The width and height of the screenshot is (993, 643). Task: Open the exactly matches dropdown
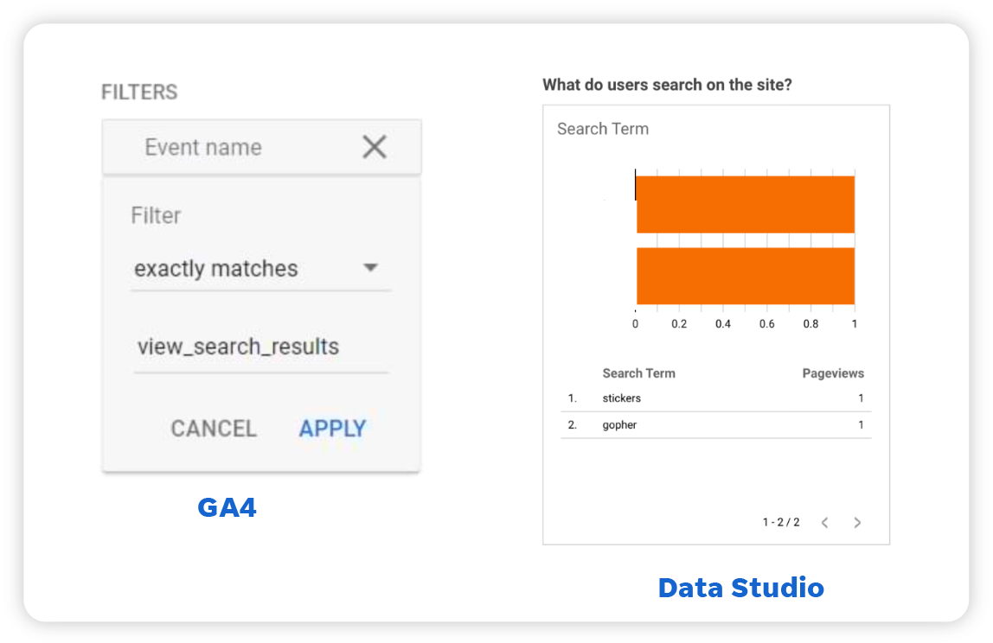coord(216,268)
